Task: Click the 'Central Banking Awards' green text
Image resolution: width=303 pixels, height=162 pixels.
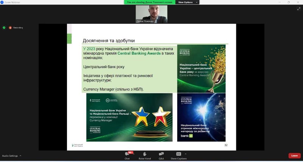Action: click(139, 53)
